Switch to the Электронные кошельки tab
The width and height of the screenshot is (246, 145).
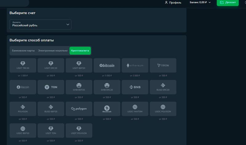point(53,51)
